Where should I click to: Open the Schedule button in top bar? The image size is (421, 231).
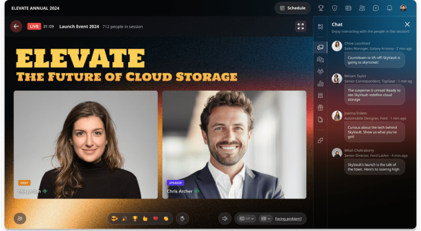(292, 8)
